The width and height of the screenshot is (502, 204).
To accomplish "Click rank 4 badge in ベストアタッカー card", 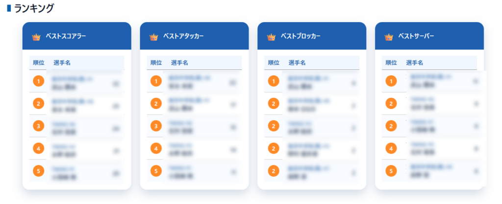I will (156, 148).
